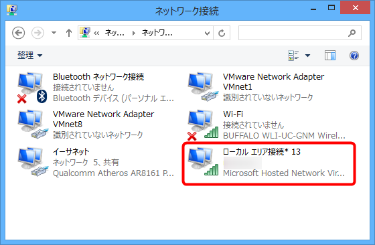Close the ネットワーク接続 window

pos(355,7)
